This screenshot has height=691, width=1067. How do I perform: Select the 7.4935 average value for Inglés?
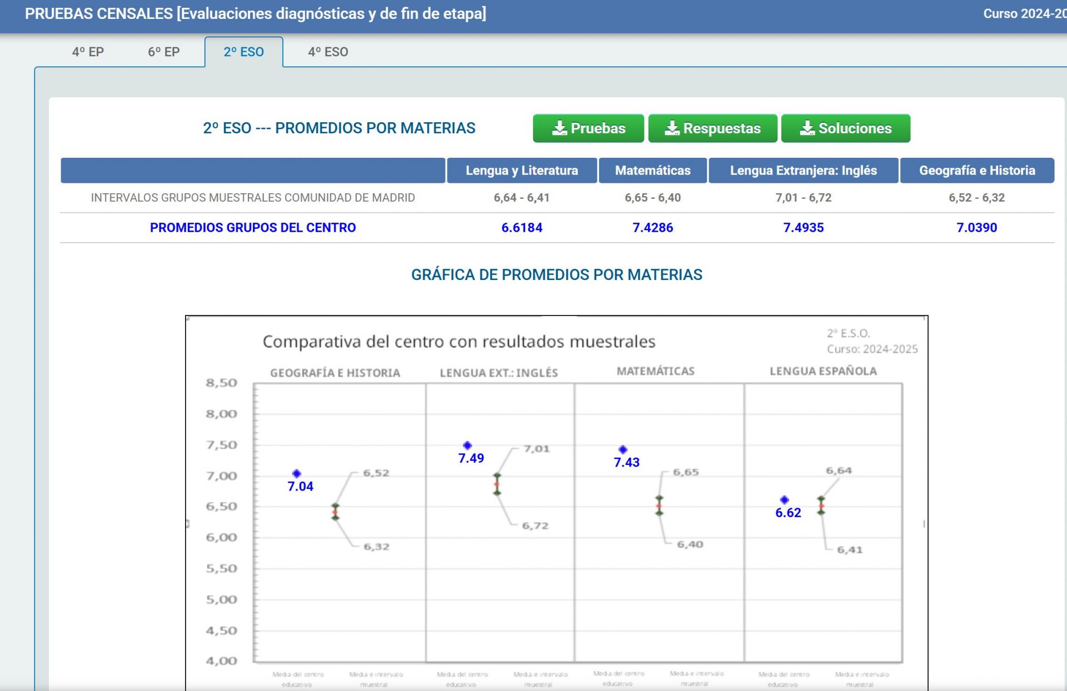pyautogui.click(x=804, y=227)
